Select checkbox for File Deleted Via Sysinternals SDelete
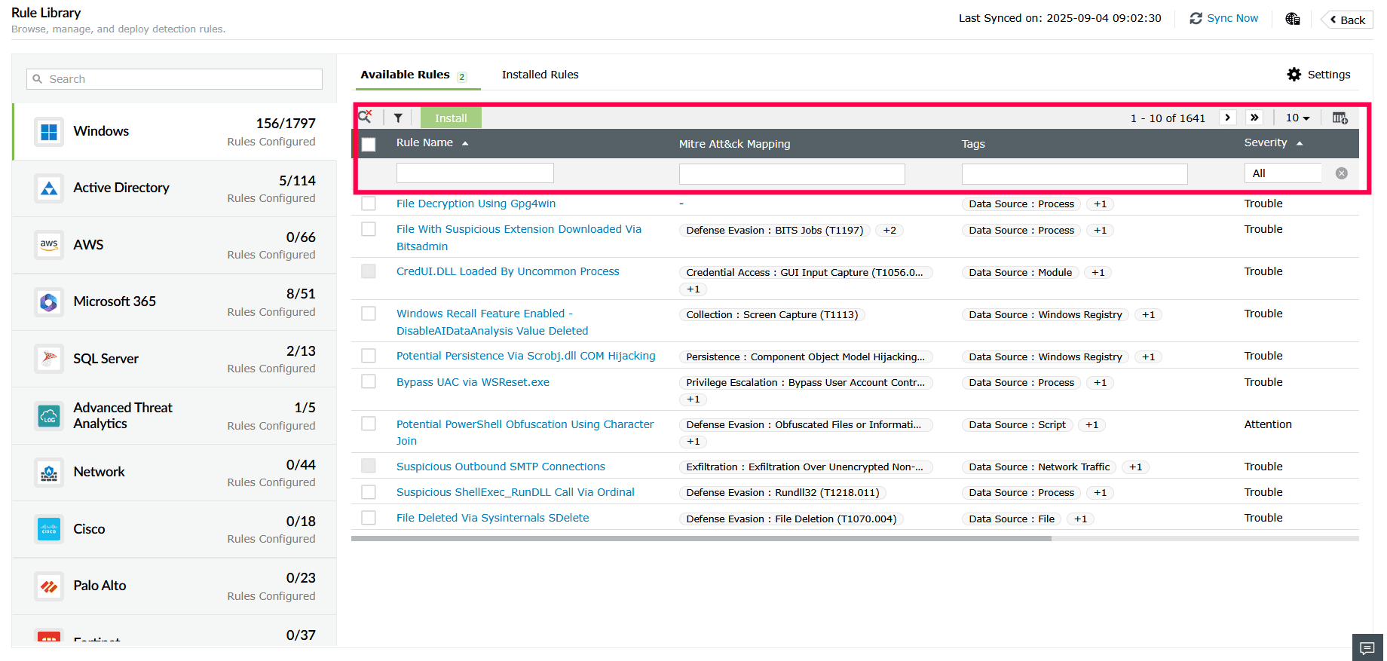Image resolution: width=1387 pixels, height=661 pixels. click(x=369, y=518)
